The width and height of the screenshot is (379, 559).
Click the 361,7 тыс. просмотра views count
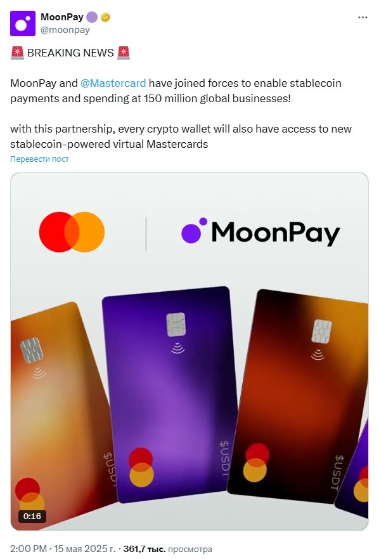click(167, 549)
